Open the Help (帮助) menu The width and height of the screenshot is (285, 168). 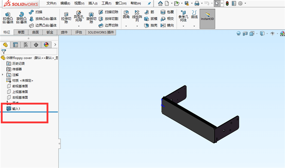(136, 3)
